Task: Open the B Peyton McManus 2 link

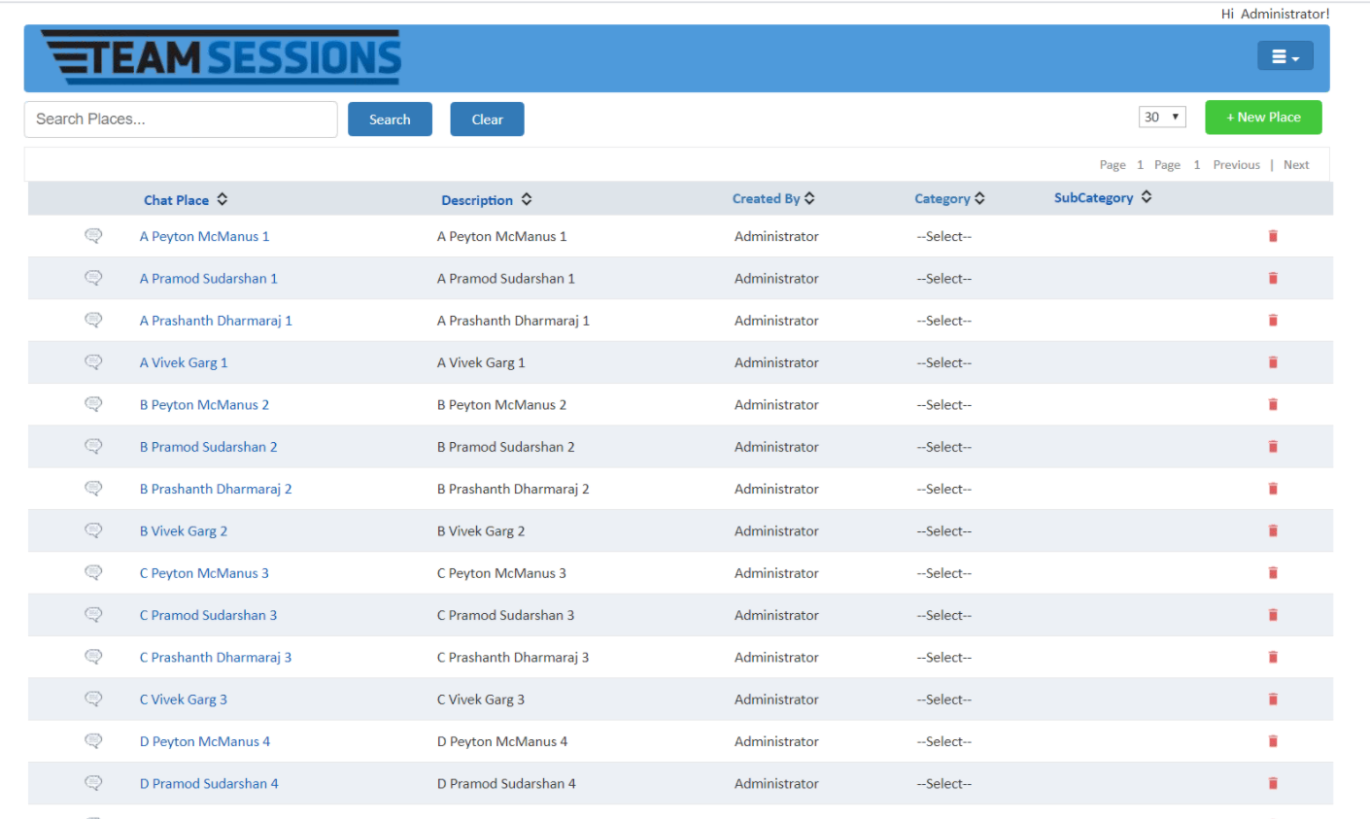Action: [x=204, y=404]
